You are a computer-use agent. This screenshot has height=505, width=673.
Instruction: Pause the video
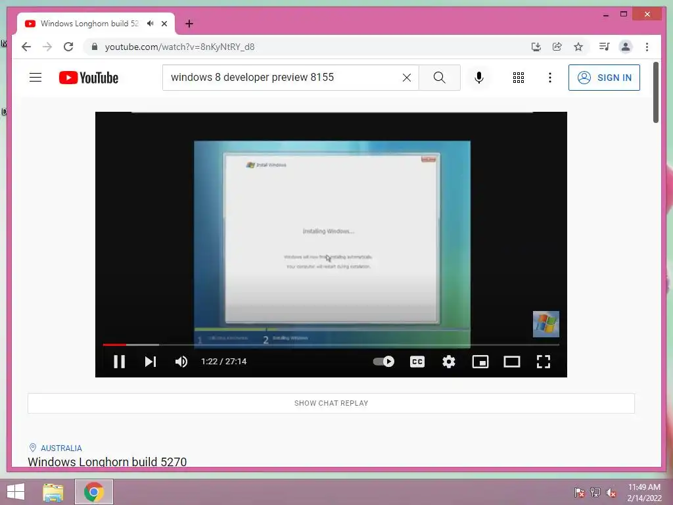[120, 362]
